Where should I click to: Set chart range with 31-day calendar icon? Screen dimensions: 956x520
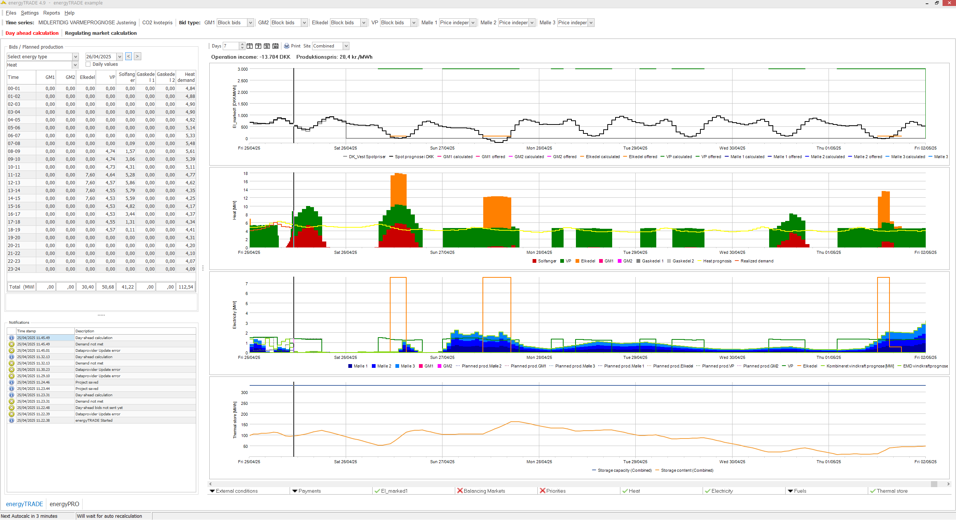point(267,46)
